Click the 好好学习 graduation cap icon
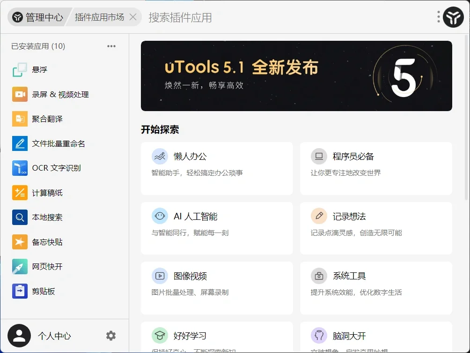Viewport: 470px width, 353px height. coord(160,336)
